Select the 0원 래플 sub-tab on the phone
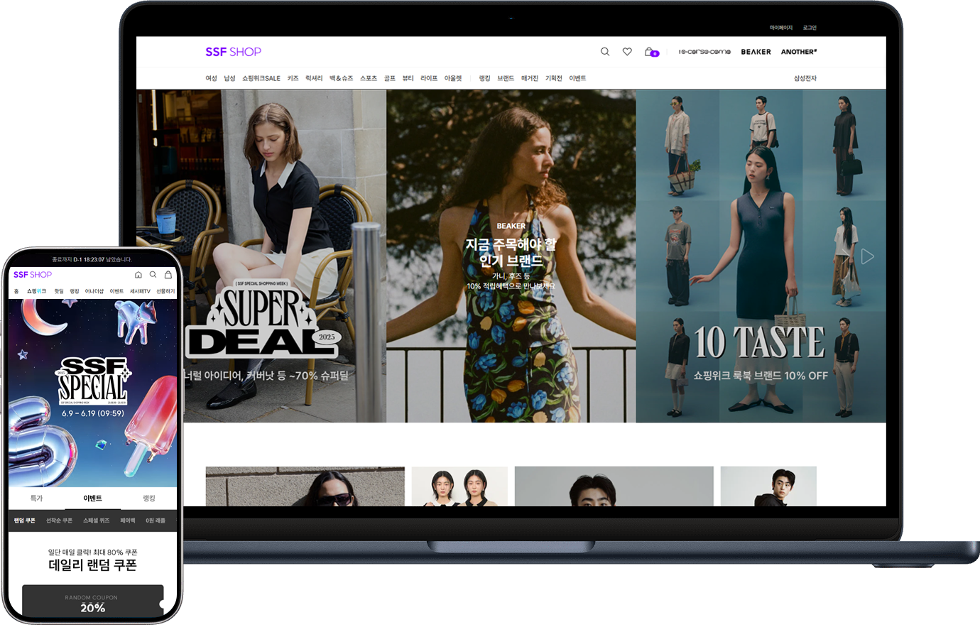Screen dimensions: 980x632 [156, 521]
